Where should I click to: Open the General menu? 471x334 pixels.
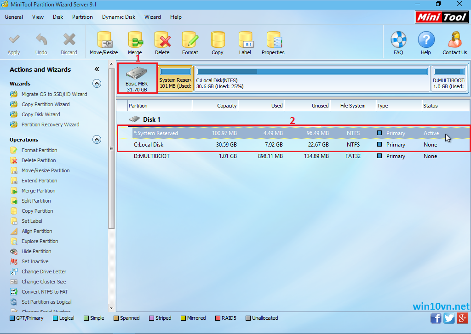(14, 17)
